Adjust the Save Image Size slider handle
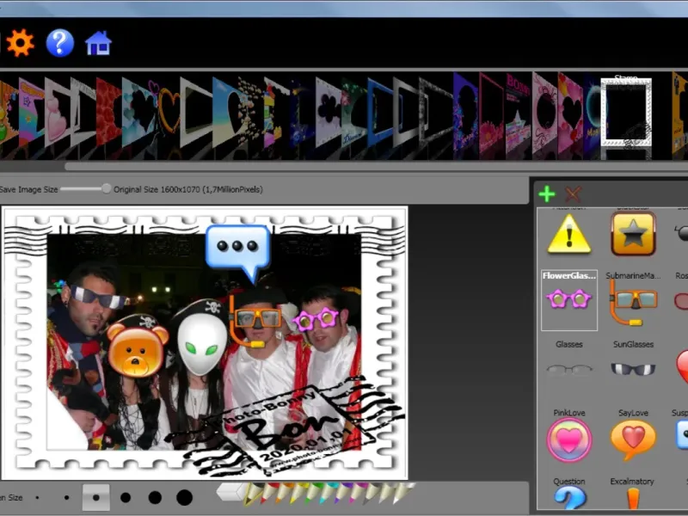Viewport: 688px width, 516px height. [106, 188]
